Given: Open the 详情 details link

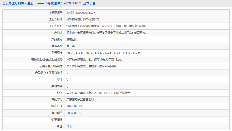Looking at the screenshot, I should 69,126.
